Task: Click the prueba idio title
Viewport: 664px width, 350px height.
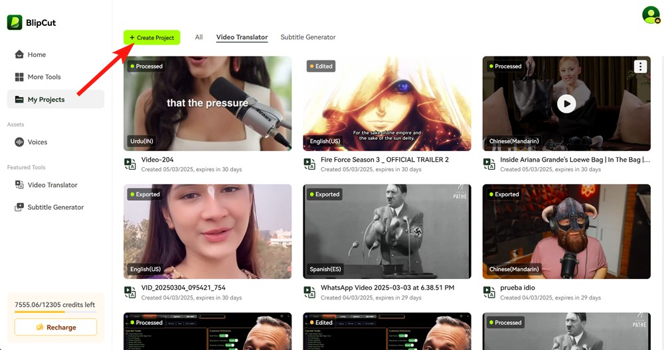Action: coord(517,288)
